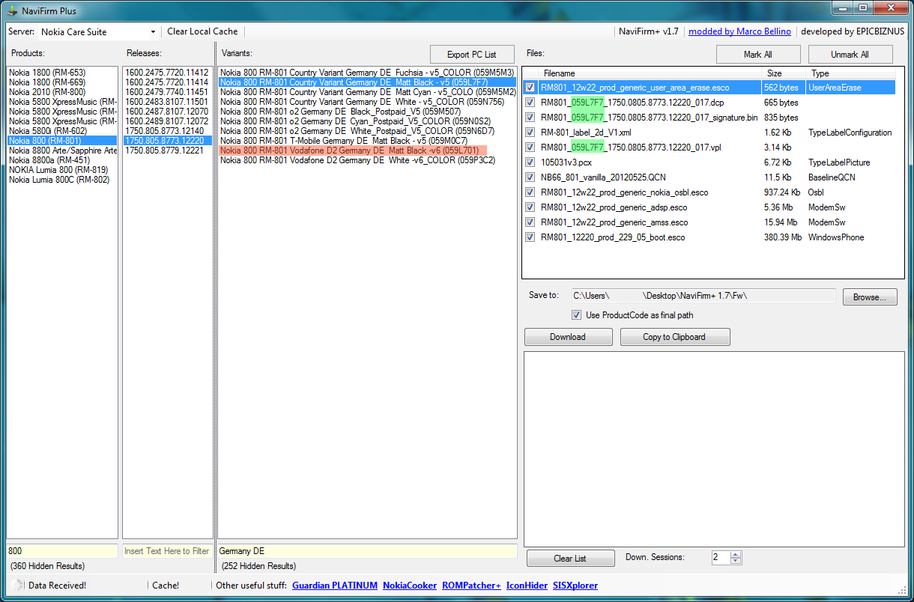Select product NOKIA Lumia 800 (RM-819)
The height and width of the screenshot is (602, 914).
coord(62,170)
